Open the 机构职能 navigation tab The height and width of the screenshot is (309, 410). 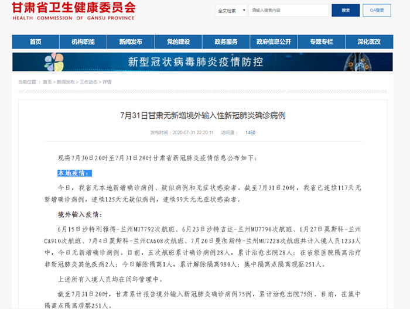[x=83, y=42]
